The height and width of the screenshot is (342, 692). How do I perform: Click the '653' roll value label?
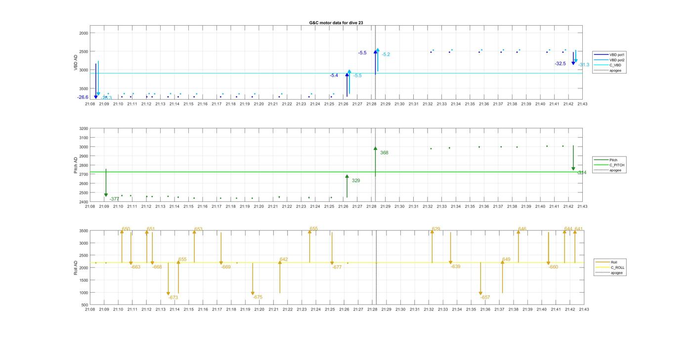coord(198,229)
